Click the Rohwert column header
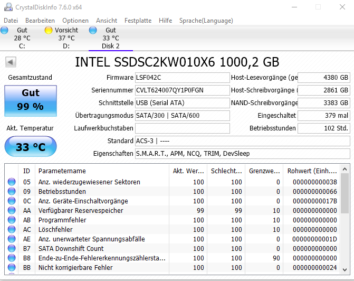Viewport: 354px width, 281px height. coord(312,171)
